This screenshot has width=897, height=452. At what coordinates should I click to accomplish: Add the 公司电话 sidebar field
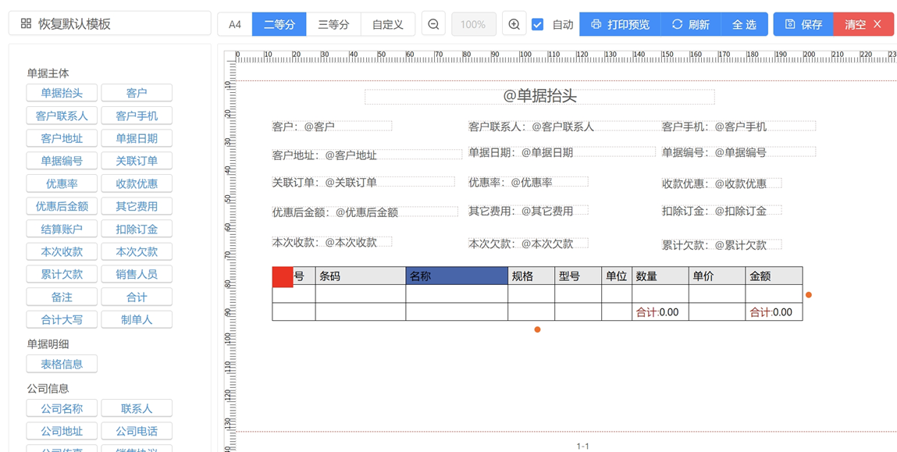tap(137, 431)
